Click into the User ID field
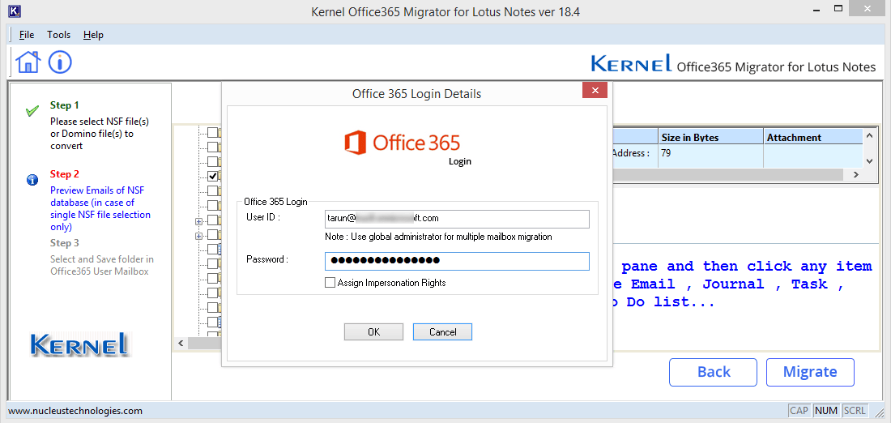This screenshot has width=891, height=423. [x=457, y=218]
